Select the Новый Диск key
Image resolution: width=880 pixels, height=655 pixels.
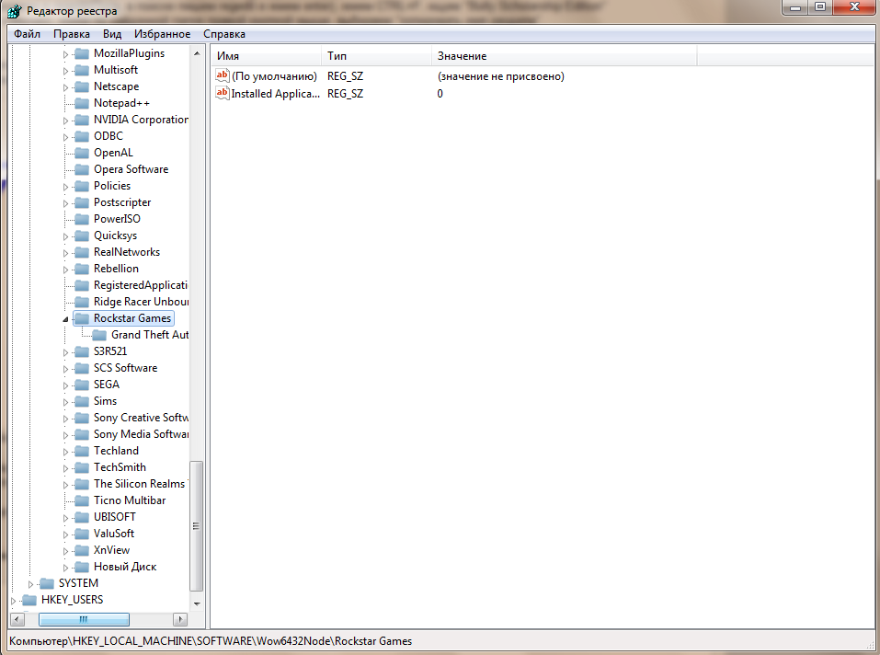[125, 567]
